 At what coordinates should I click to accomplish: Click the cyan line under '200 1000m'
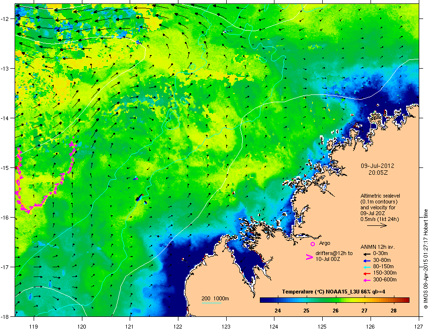[212, 303]
